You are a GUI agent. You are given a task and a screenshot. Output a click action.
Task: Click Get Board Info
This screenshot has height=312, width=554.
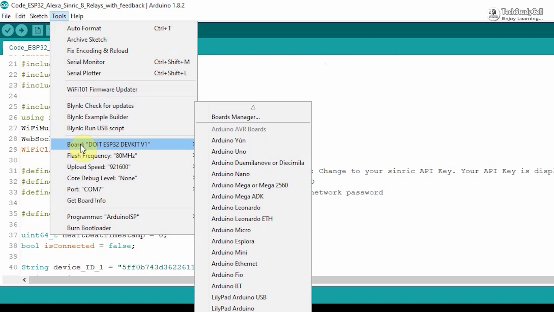(x=86, y=200)
